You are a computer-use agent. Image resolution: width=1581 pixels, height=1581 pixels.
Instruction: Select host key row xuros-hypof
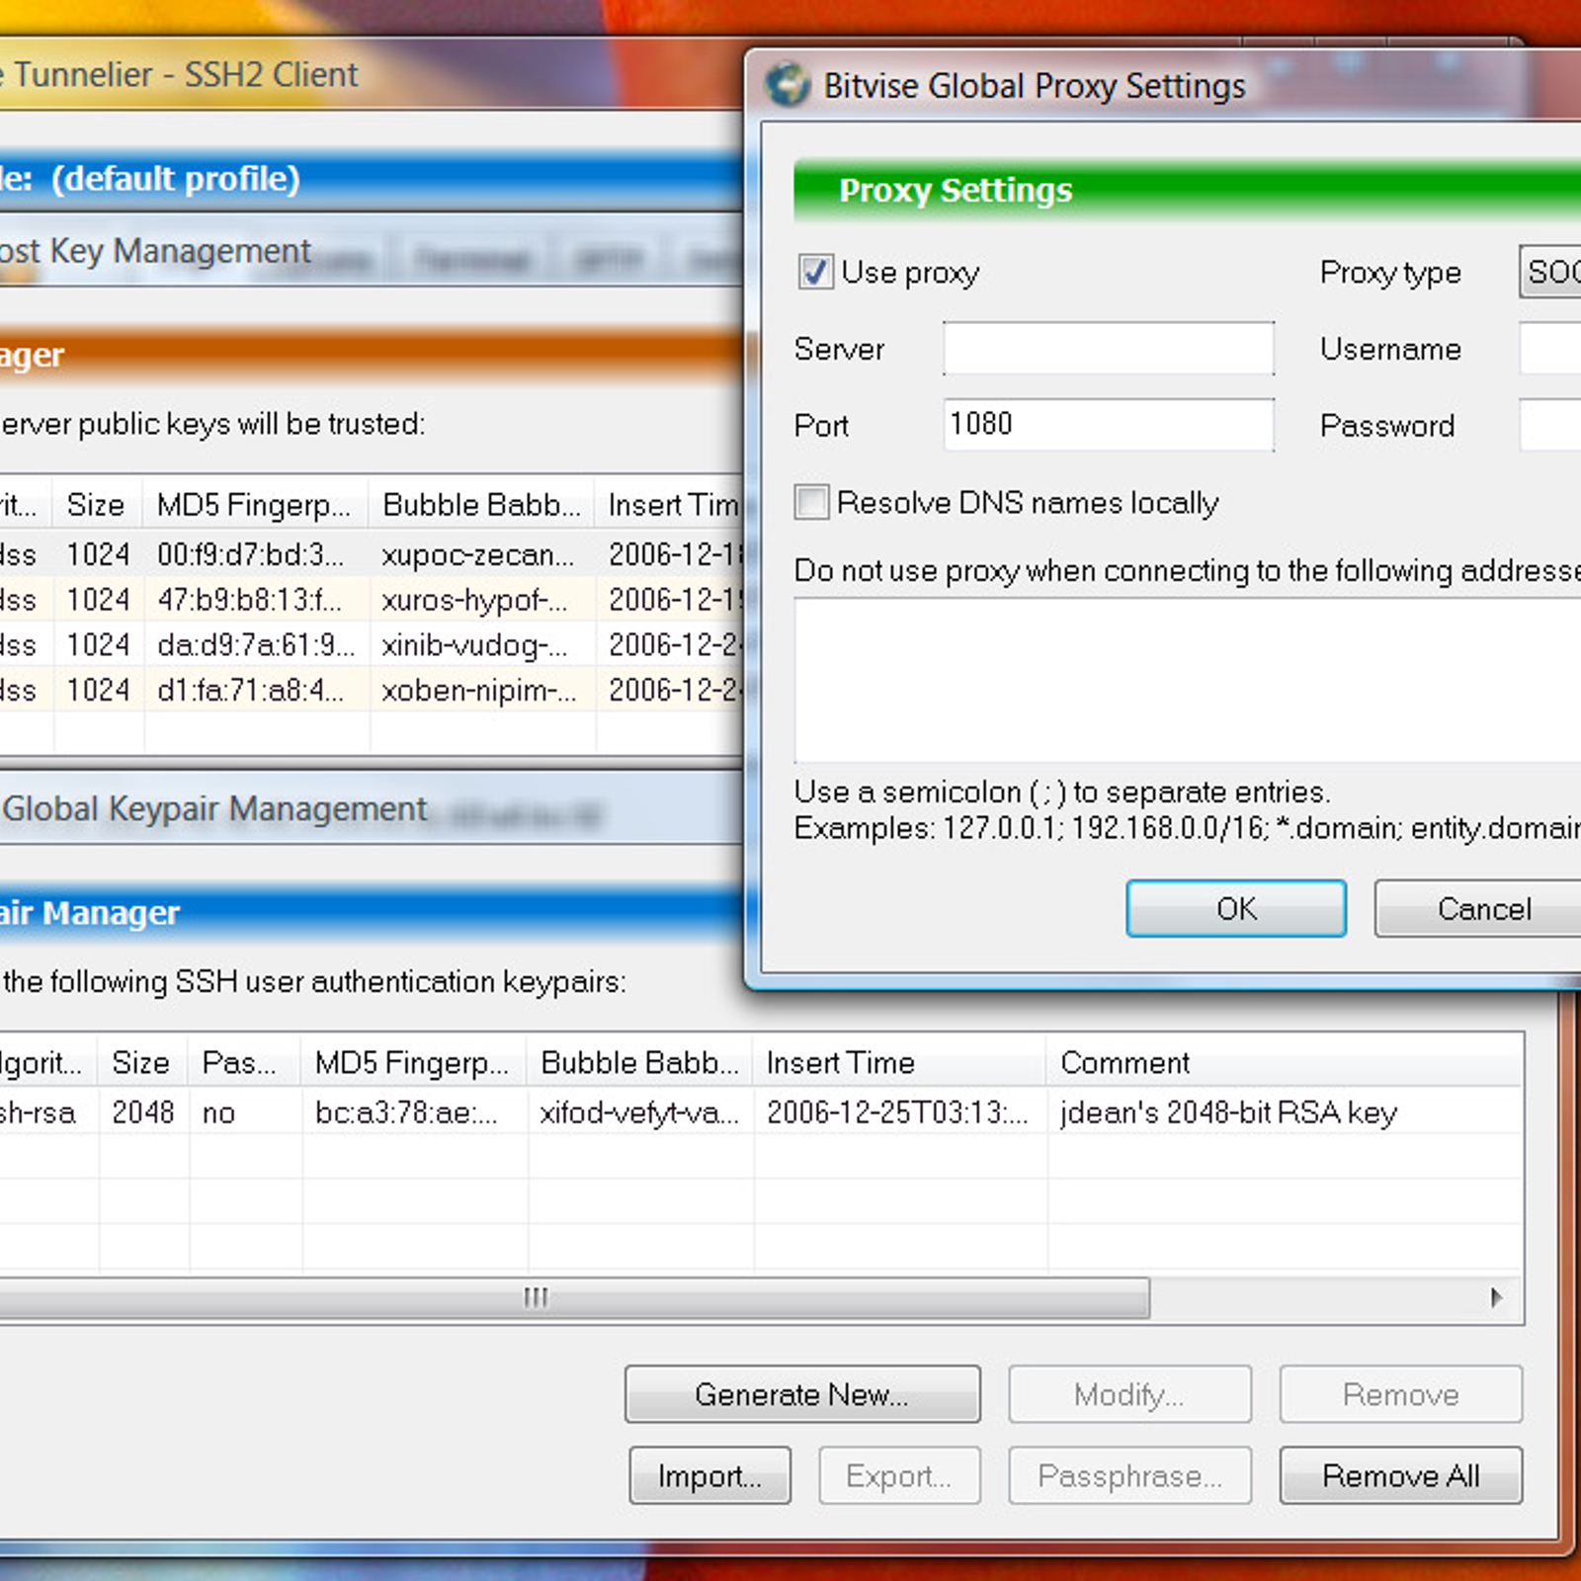coord(372,600)
